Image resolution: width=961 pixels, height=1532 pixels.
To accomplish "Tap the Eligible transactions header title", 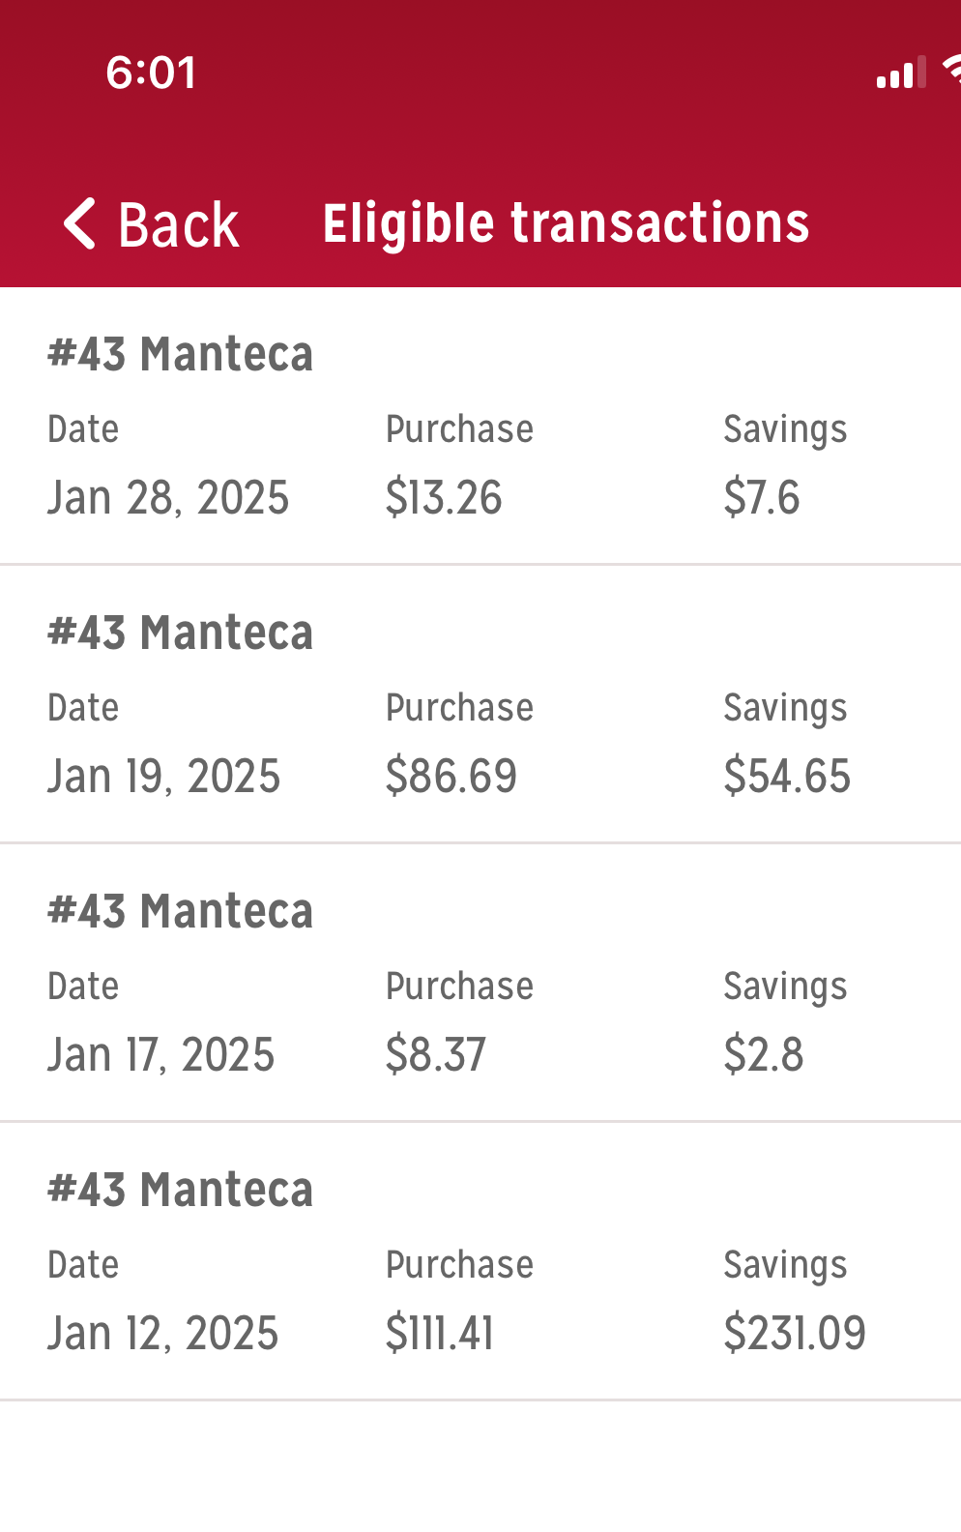I will pos(566,223).
